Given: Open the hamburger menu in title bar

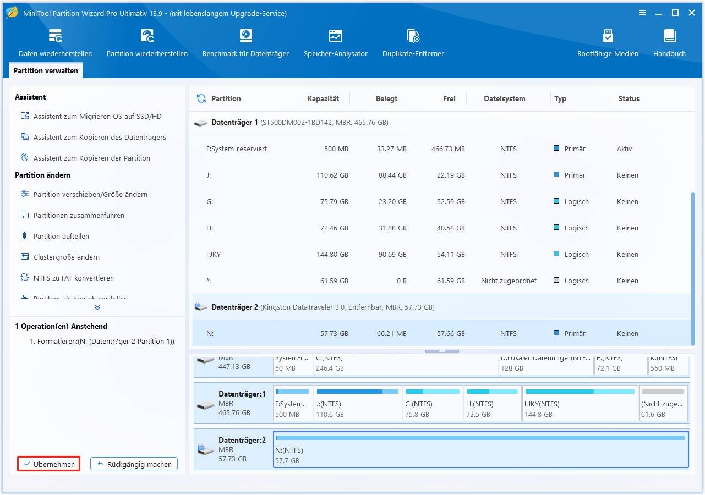Looking at the screenshot, I should coord(642,13).
